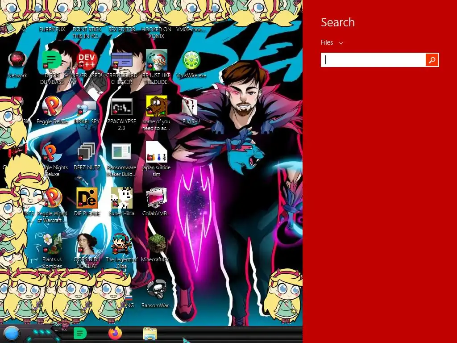Open the Santa icon BE JUST LIKE THE DUDE!
This screenshot has height=343, width=457.
click(157, 60)
